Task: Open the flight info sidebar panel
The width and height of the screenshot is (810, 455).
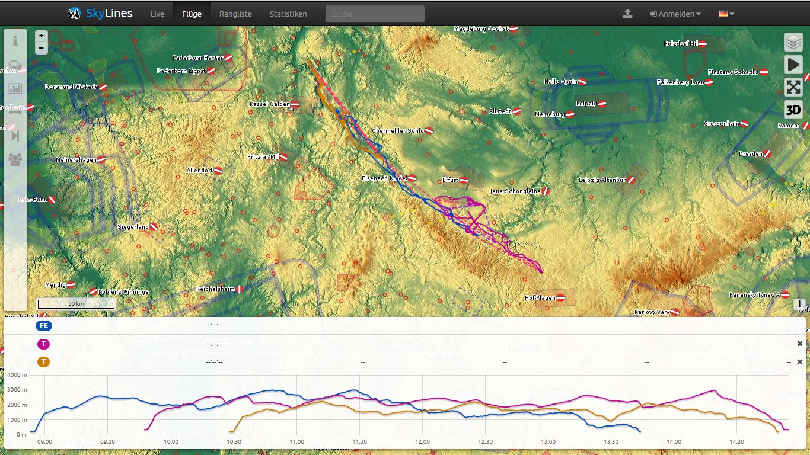Action: [x=15, y=41]
